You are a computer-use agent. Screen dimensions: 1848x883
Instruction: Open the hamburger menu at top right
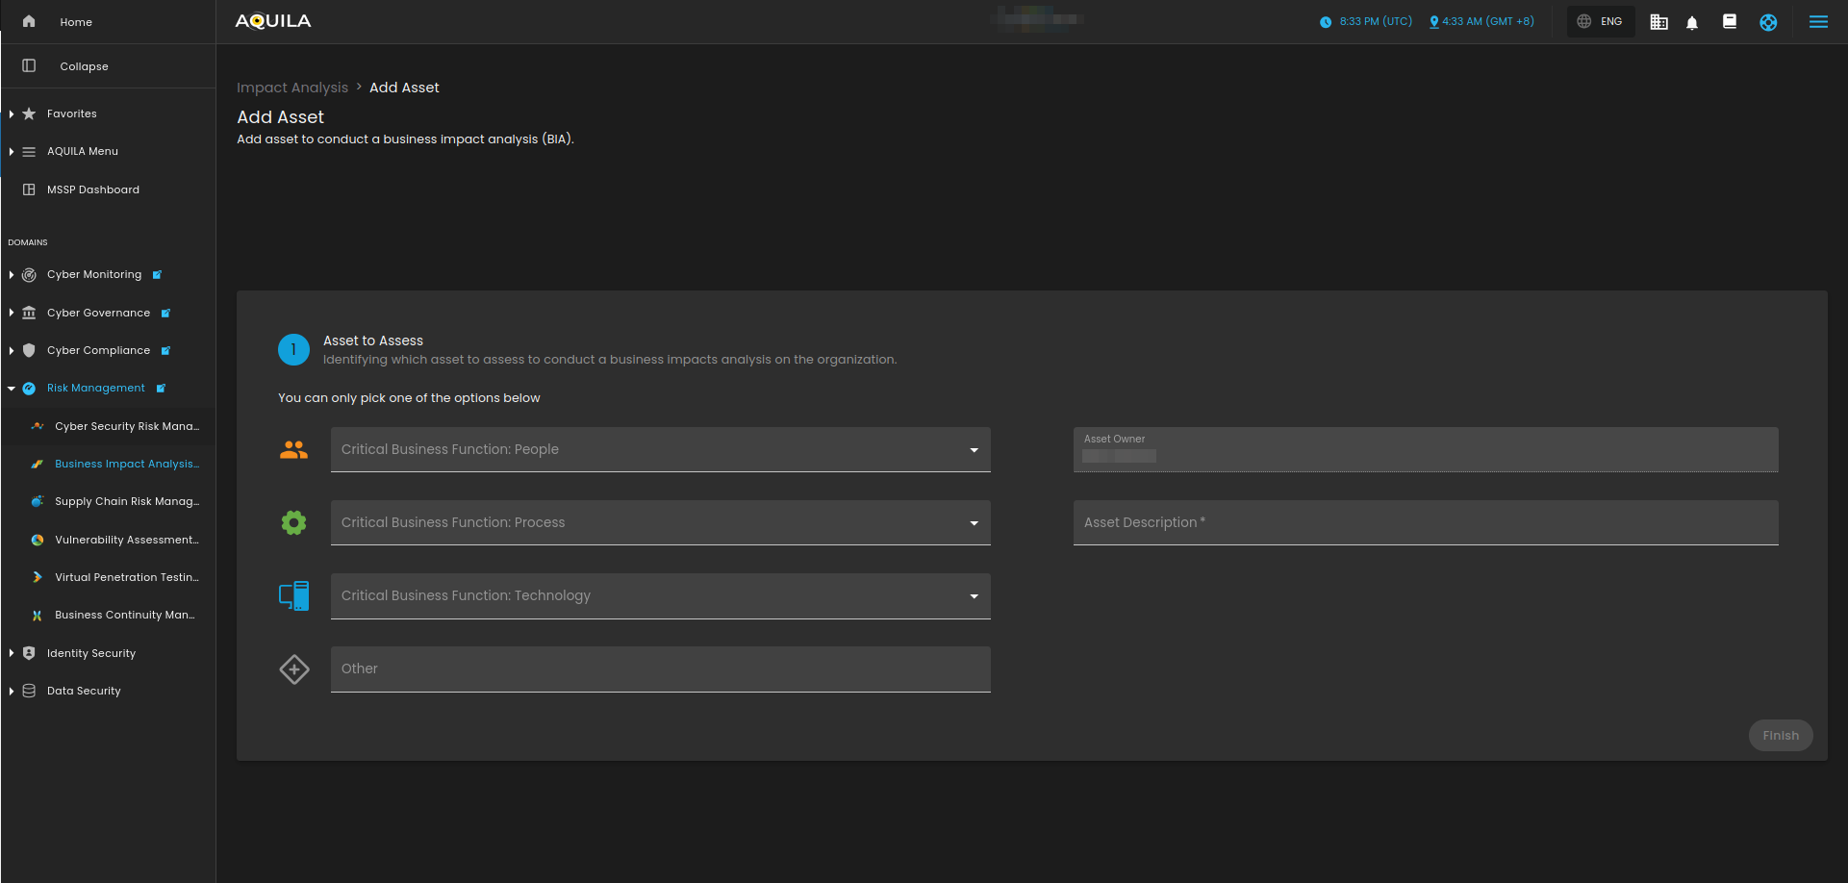click(1818, 22)
